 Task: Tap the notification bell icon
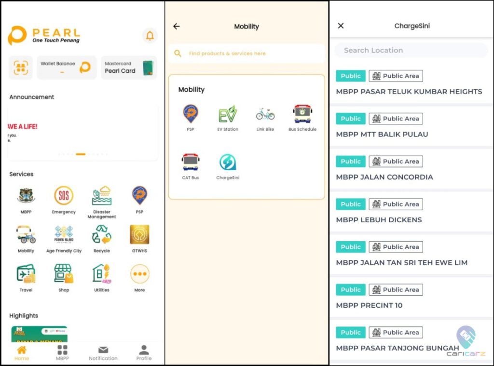(150, 36)
